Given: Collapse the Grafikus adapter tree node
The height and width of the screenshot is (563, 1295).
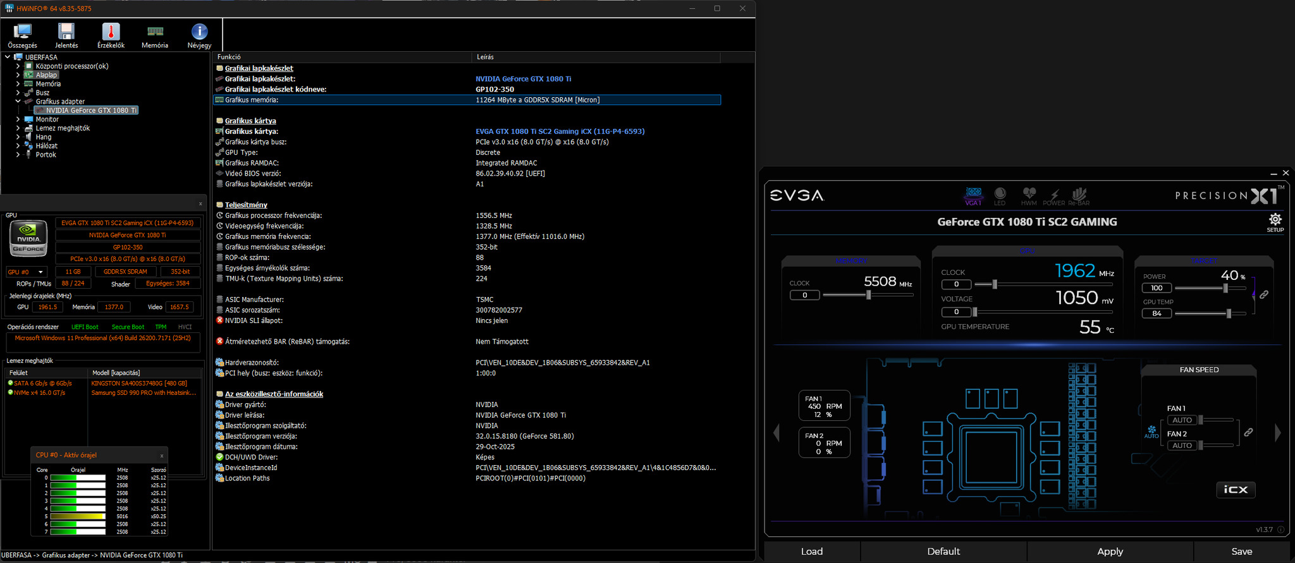Looking at the screenshot, I should pyautogui.click(x=18, y=101).
